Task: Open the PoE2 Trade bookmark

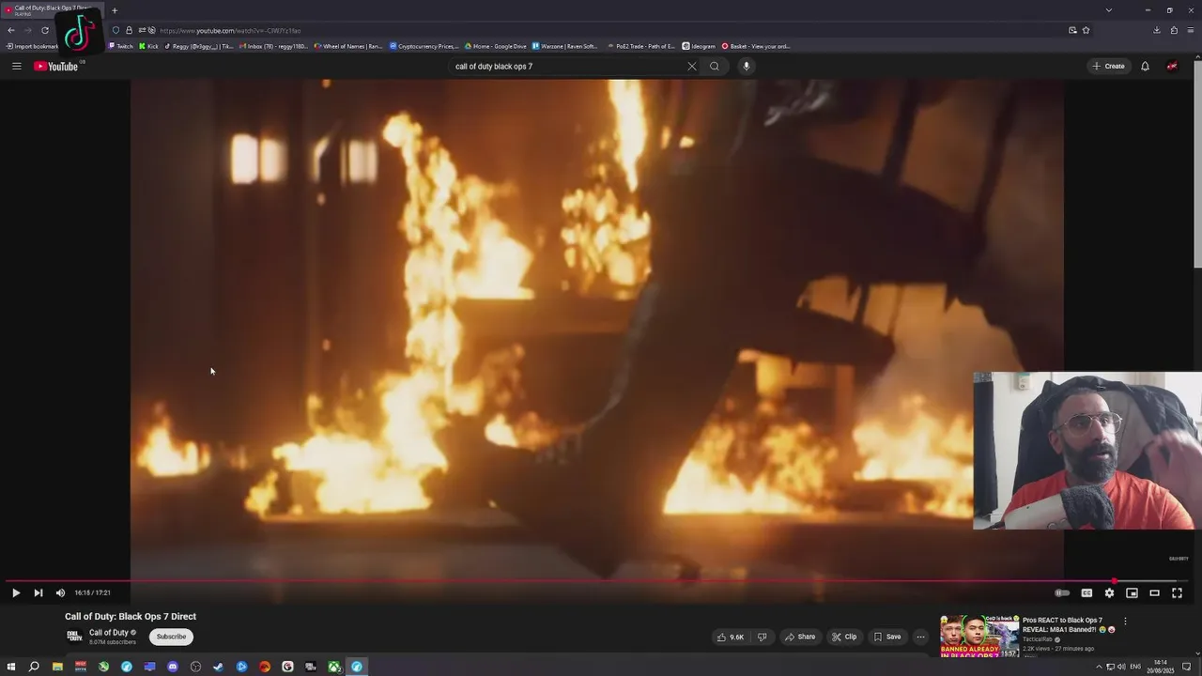Action: (x=641, y=46)
